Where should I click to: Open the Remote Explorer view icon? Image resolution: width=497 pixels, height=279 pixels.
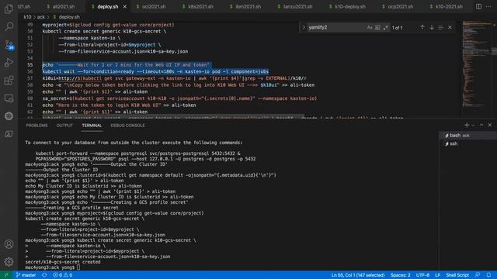pos(9,98)
